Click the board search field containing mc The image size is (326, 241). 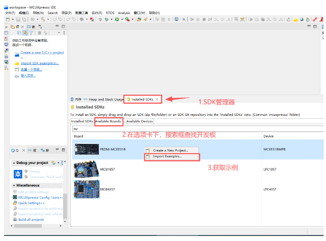[x=198, y=129]
